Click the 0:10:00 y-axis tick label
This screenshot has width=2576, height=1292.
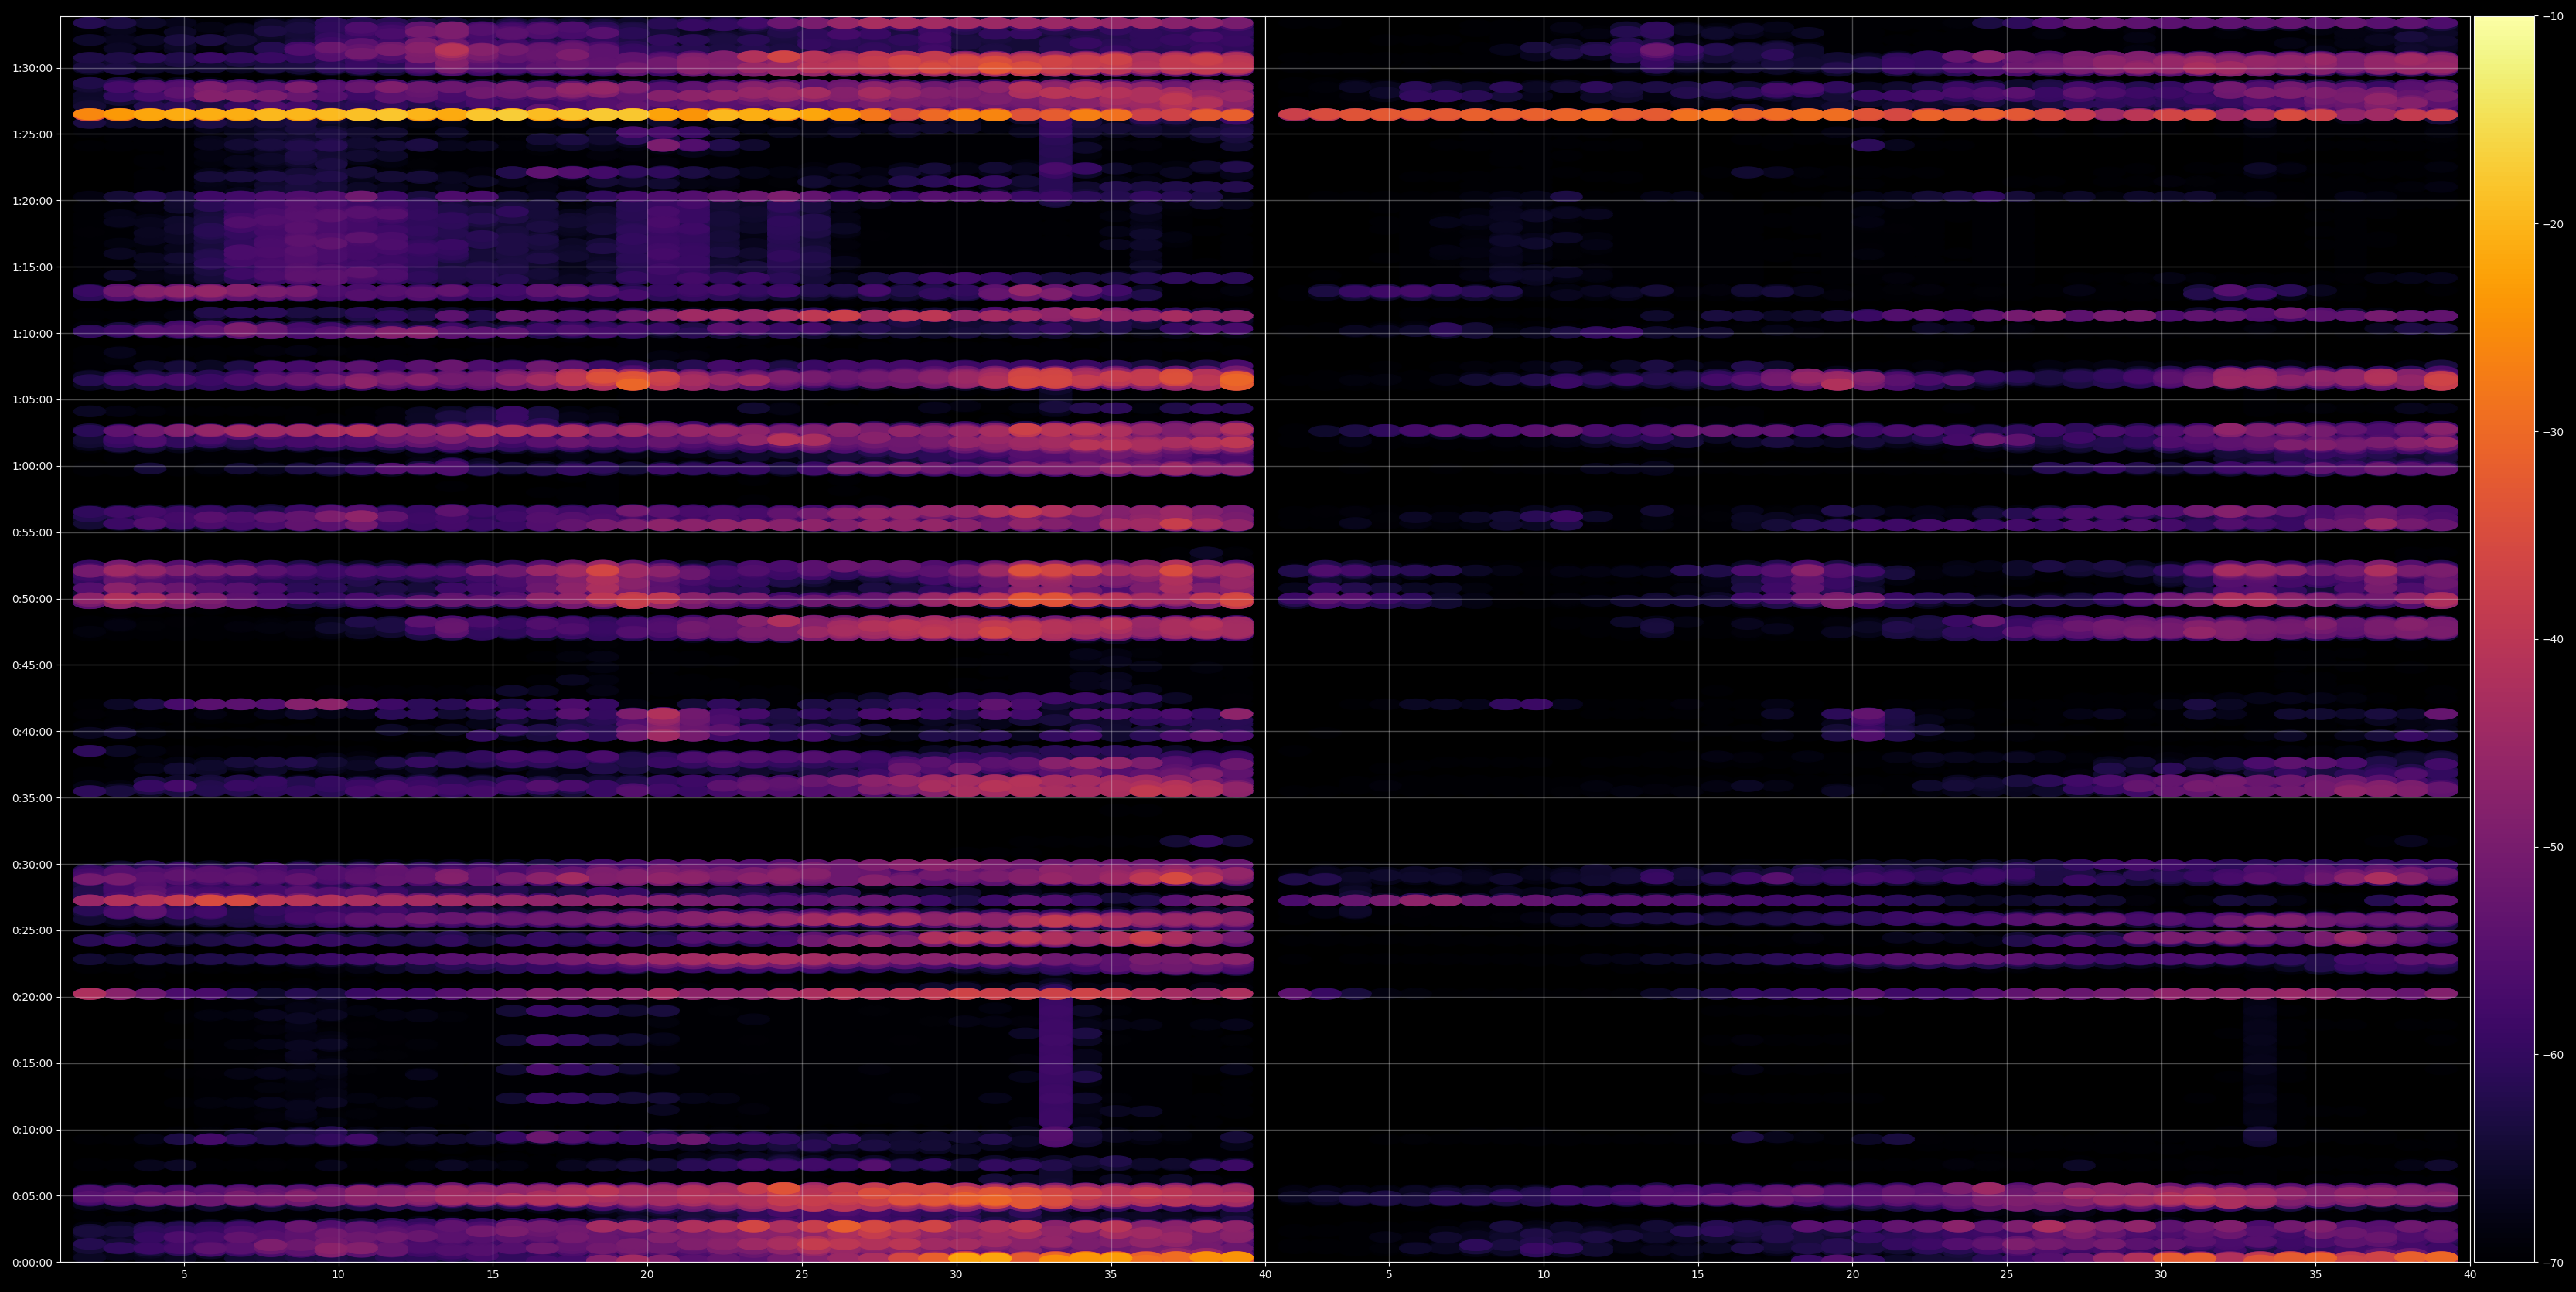(x=32, y=1130)
